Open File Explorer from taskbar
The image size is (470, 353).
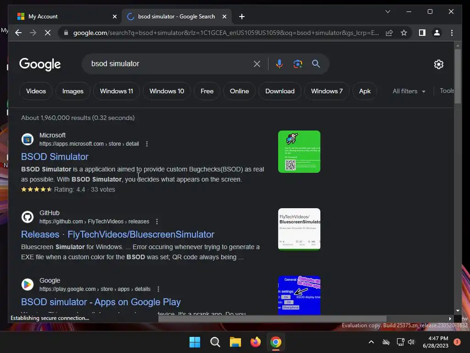[235, 342]
